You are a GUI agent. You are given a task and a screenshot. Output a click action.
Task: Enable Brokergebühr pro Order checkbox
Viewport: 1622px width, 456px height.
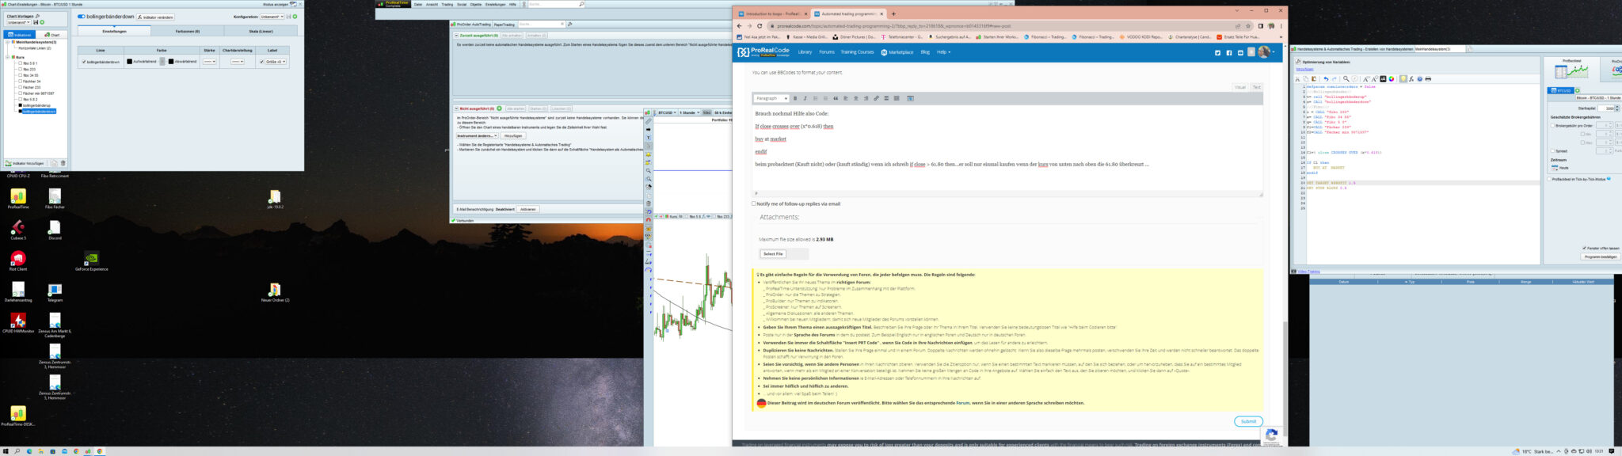pos(1552,125)
